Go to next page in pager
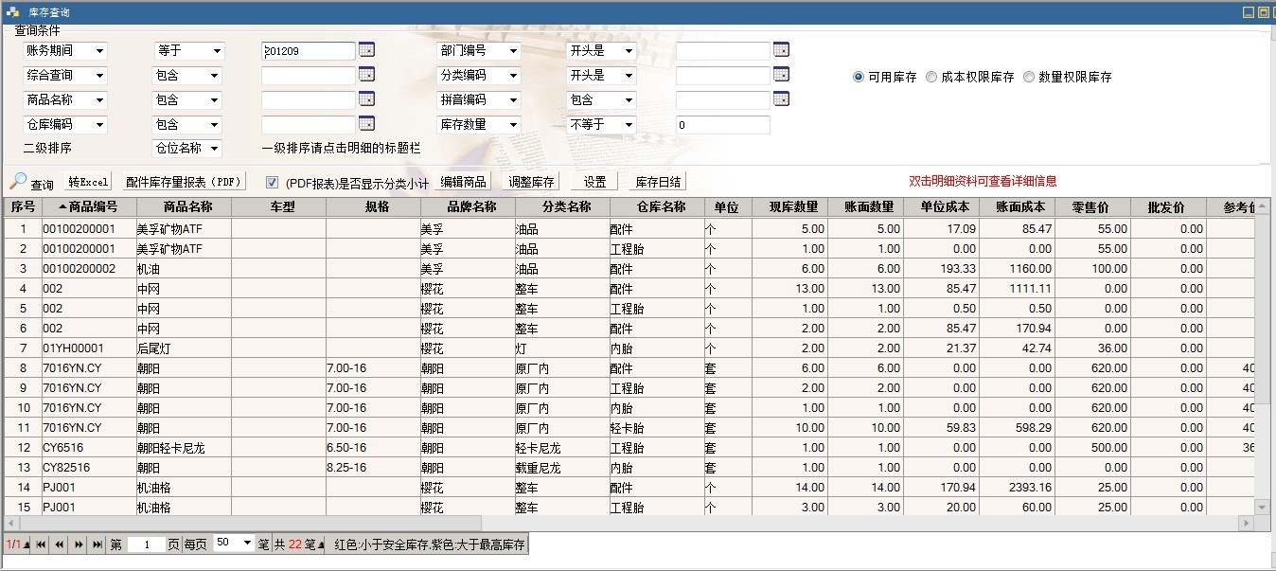 pyautogui.click(x=79, y=544)
